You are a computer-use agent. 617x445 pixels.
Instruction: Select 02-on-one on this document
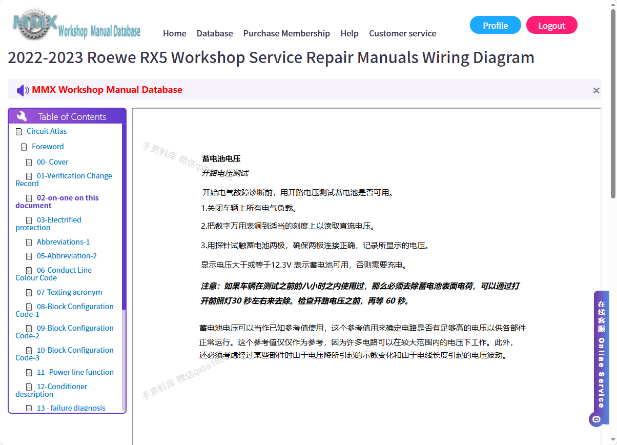[x=57, y=201]
